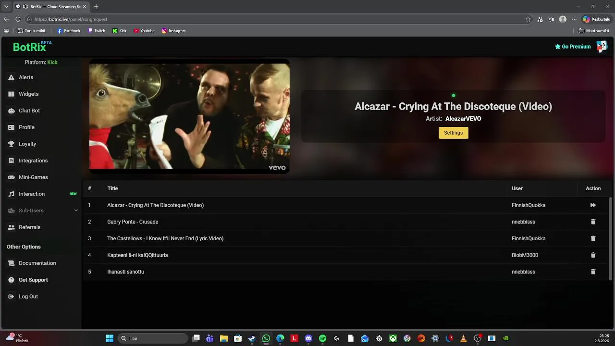Open the Keskustelu Copilot button

click(596, 19)
